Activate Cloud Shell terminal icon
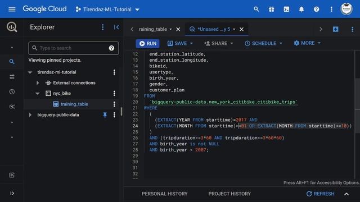Viewport: 360px width, 202px height. (286, 9)
